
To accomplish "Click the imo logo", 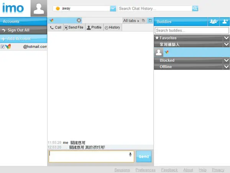I will (13, 8).
